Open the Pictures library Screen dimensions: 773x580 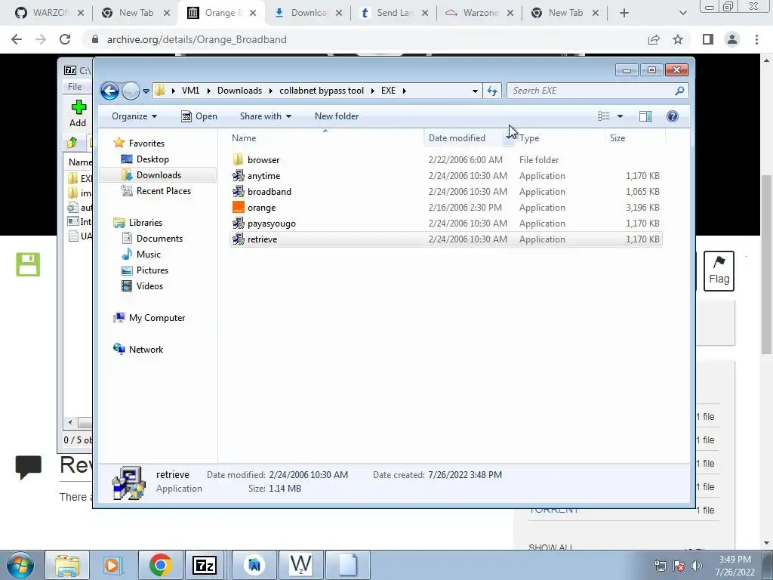152,270
